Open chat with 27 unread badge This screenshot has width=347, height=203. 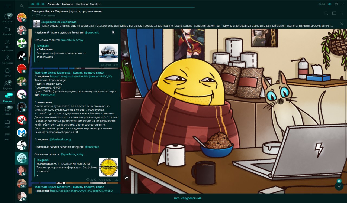tap(22, 171)
